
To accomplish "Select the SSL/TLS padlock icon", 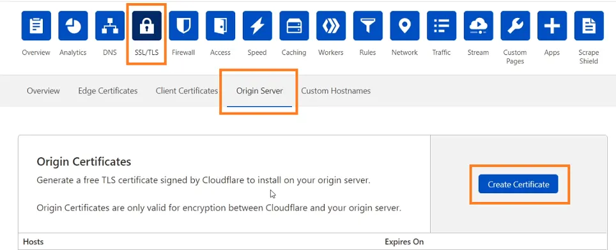I will tap(146, 26).
